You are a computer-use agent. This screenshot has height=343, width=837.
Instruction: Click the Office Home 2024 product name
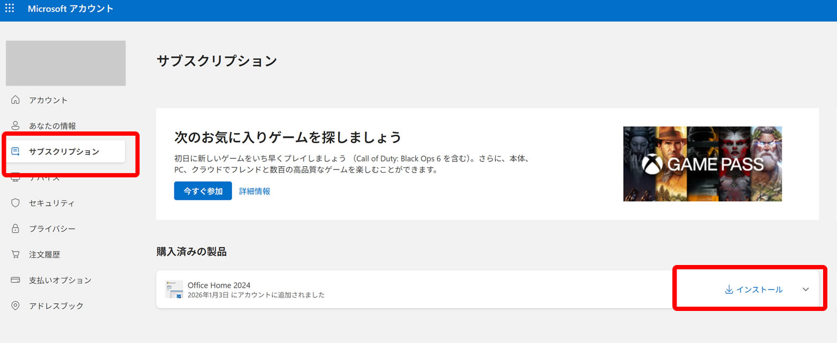tap(219, 285)
